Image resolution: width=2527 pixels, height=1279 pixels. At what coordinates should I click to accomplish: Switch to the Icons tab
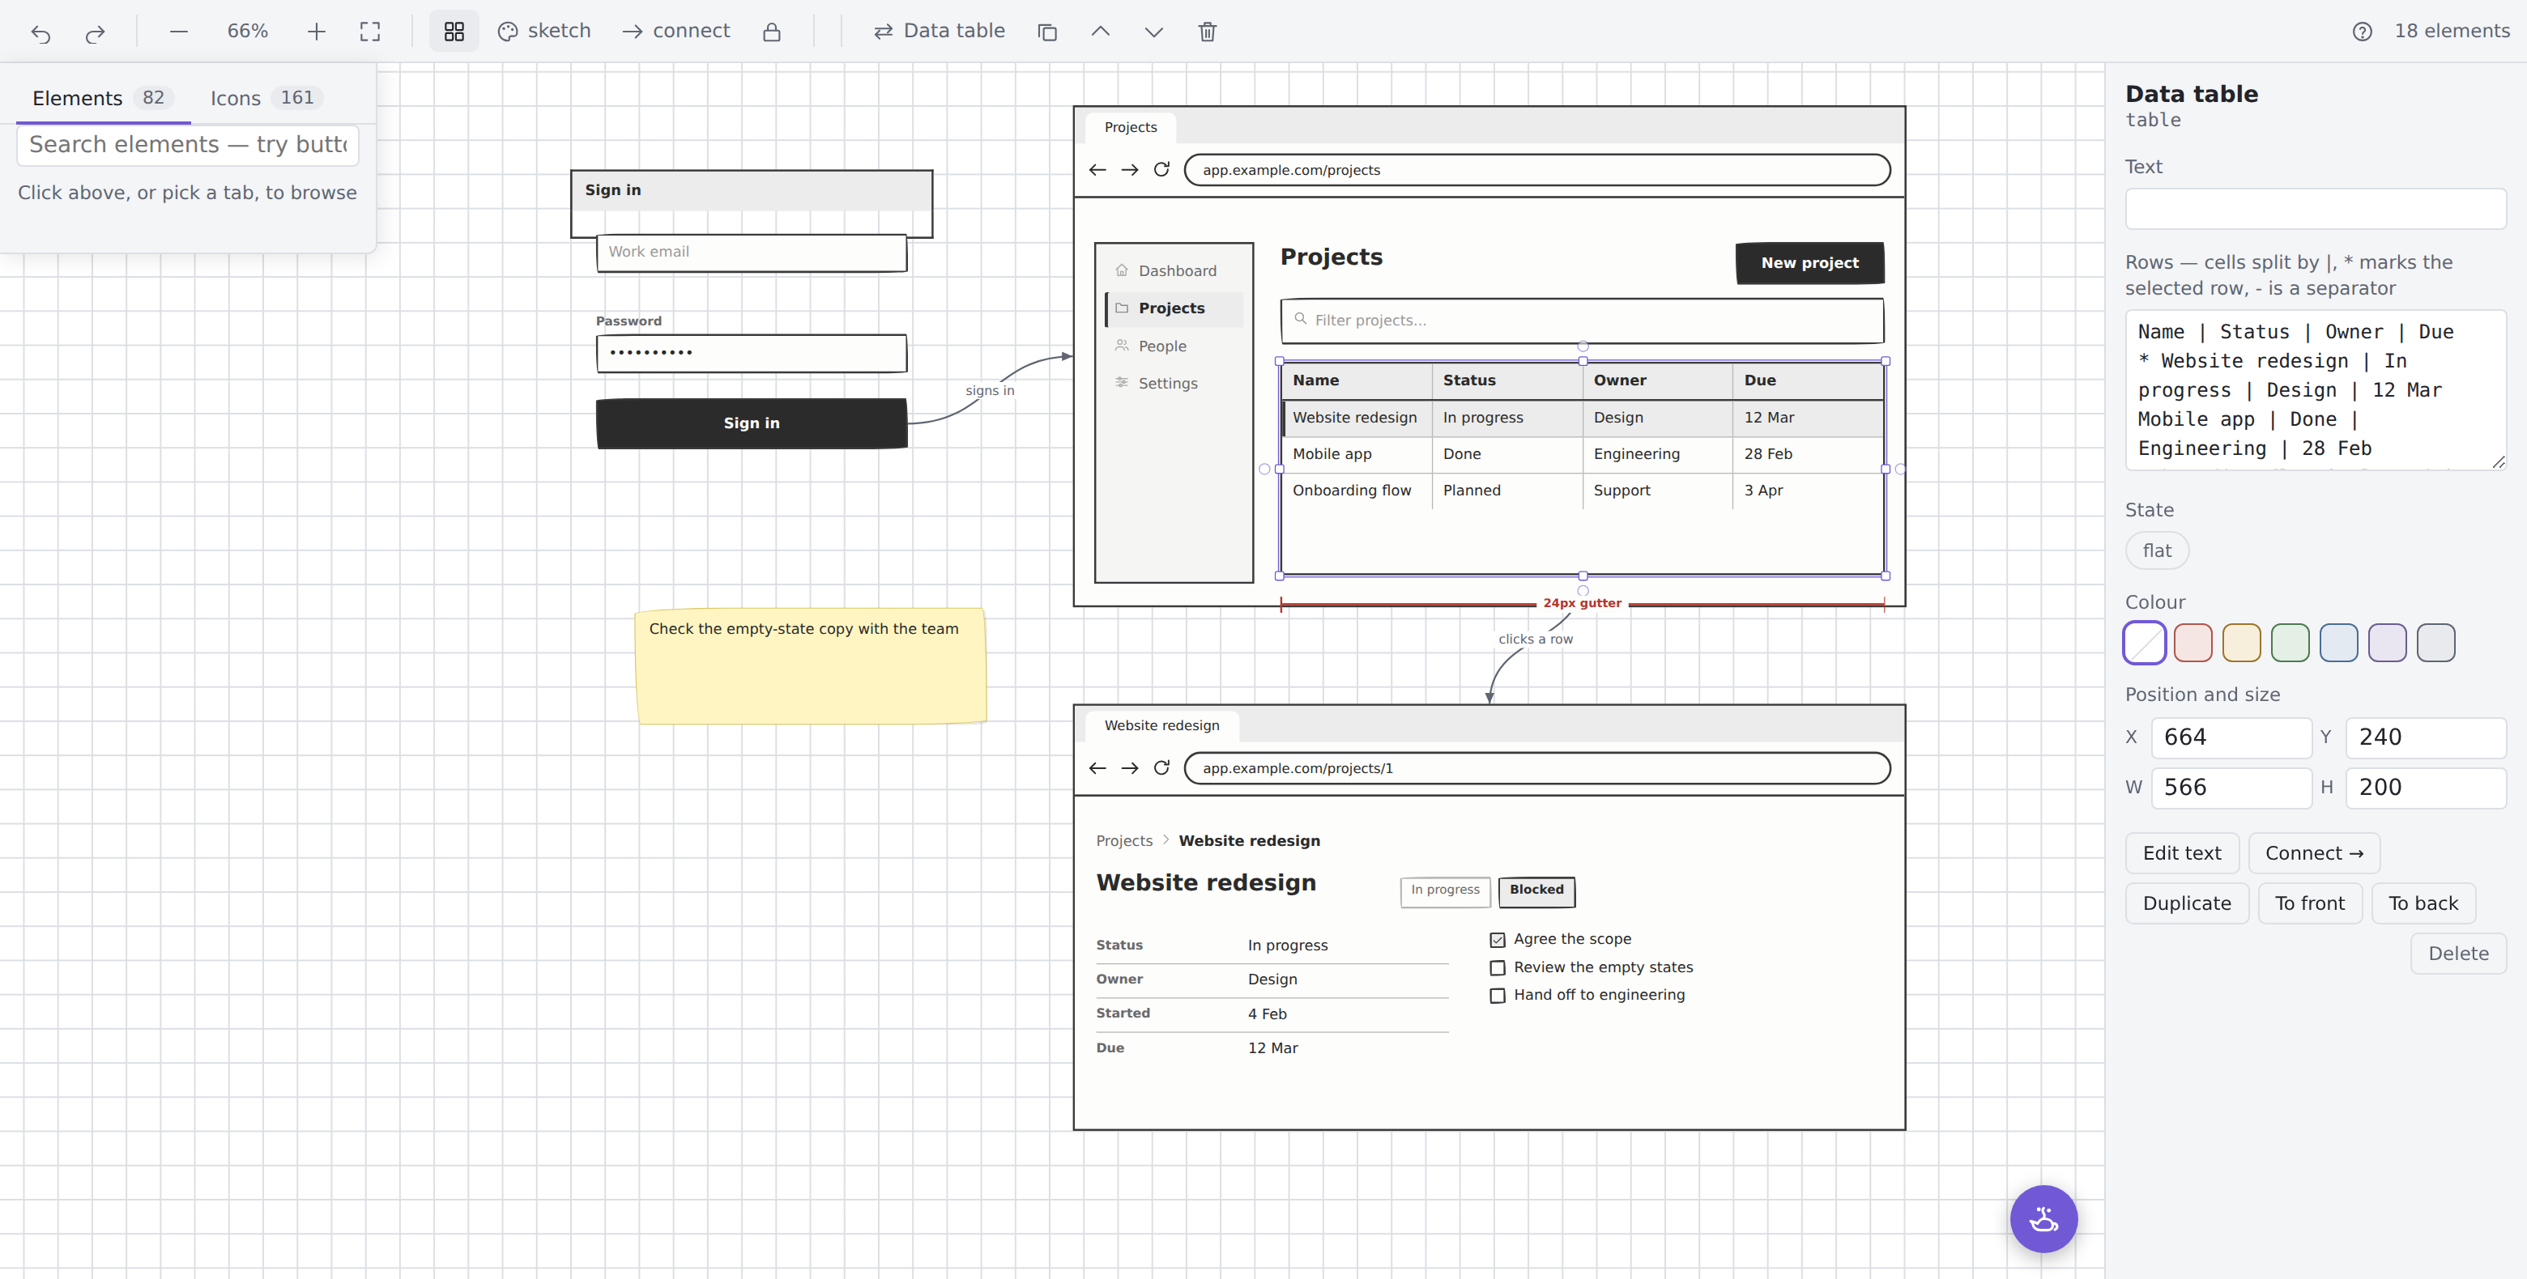pos(266,98)
